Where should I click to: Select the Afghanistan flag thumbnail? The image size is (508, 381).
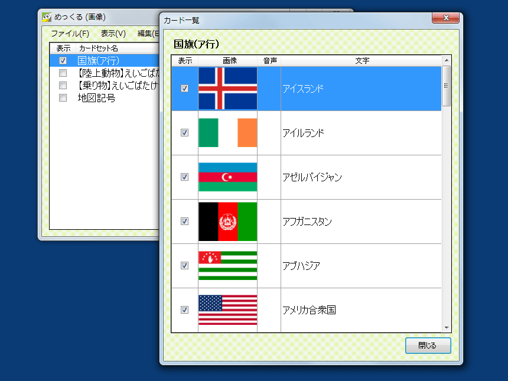228,222
